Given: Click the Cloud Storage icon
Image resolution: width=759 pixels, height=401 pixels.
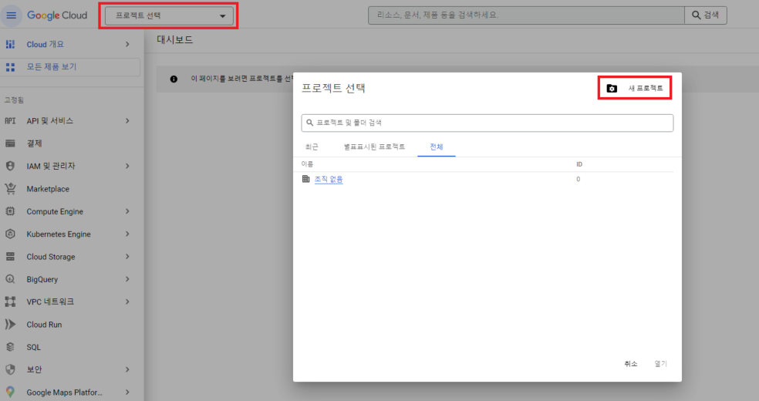Looking at the screenshot, I should [x=10, y=257].
